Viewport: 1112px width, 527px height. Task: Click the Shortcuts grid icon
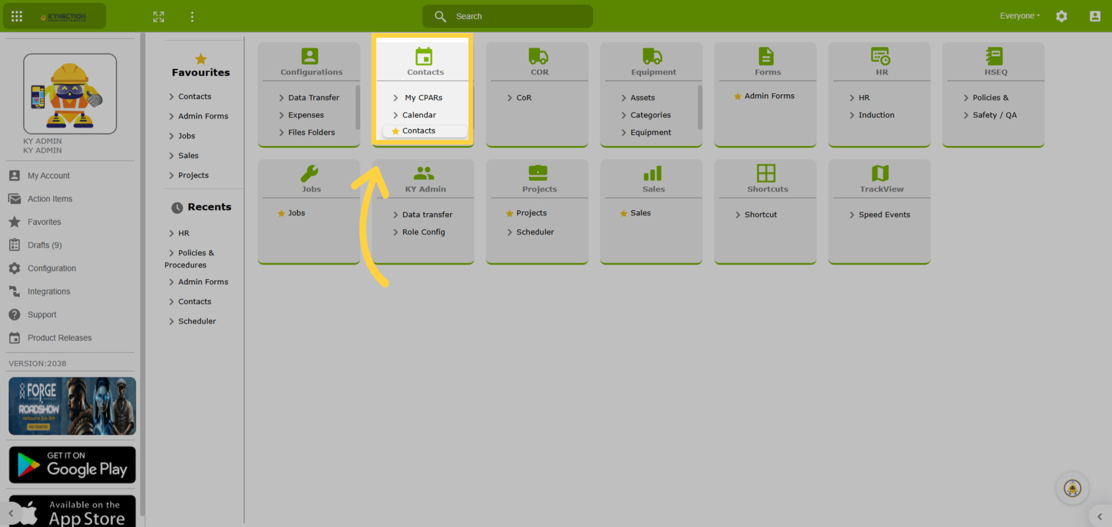coord(766,173)
